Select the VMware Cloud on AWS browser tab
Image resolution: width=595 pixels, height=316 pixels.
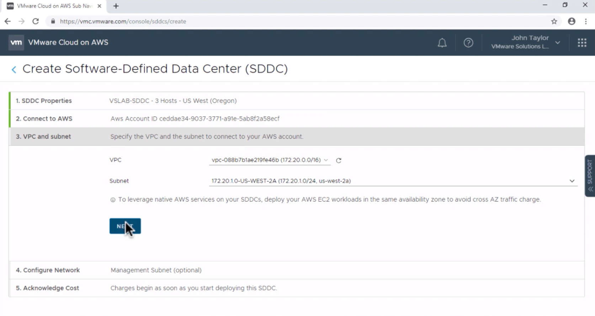[54, 6]
